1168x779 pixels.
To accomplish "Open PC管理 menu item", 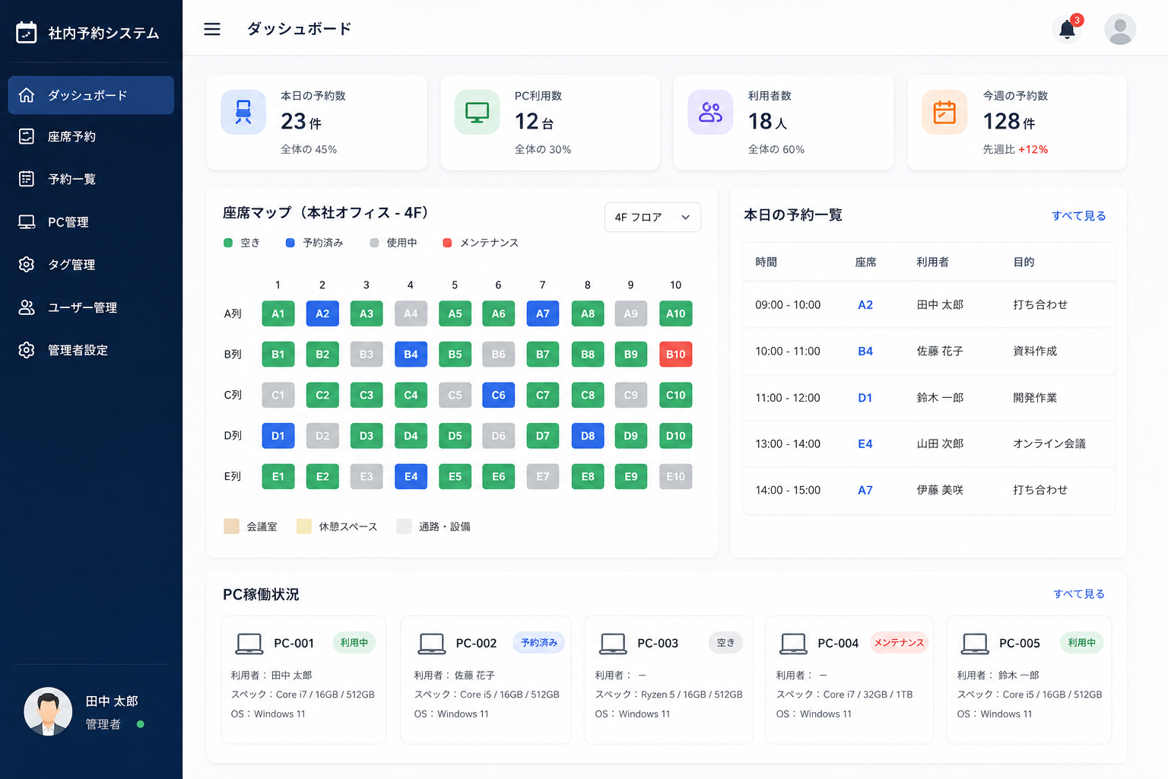I will (91, 222).
